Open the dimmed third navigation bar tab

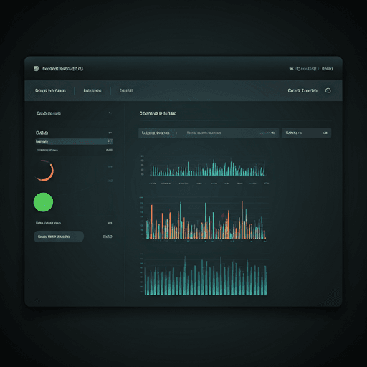(126, 91)
